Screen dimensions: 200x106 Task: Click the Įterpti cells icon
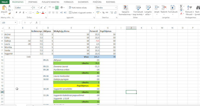tap(157, 8)
